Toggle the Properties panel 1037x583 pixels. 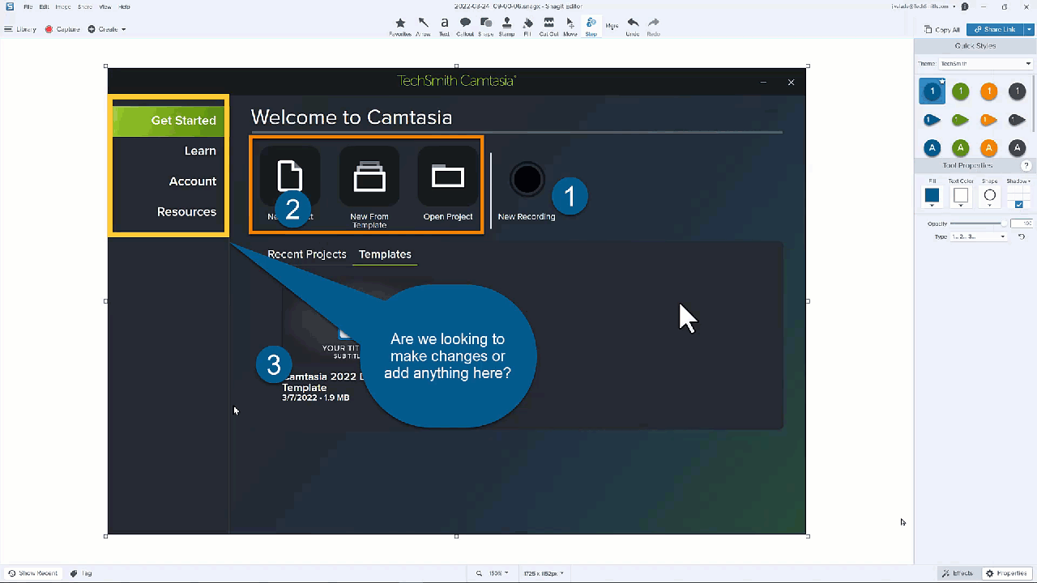(x=1007, y=573)
